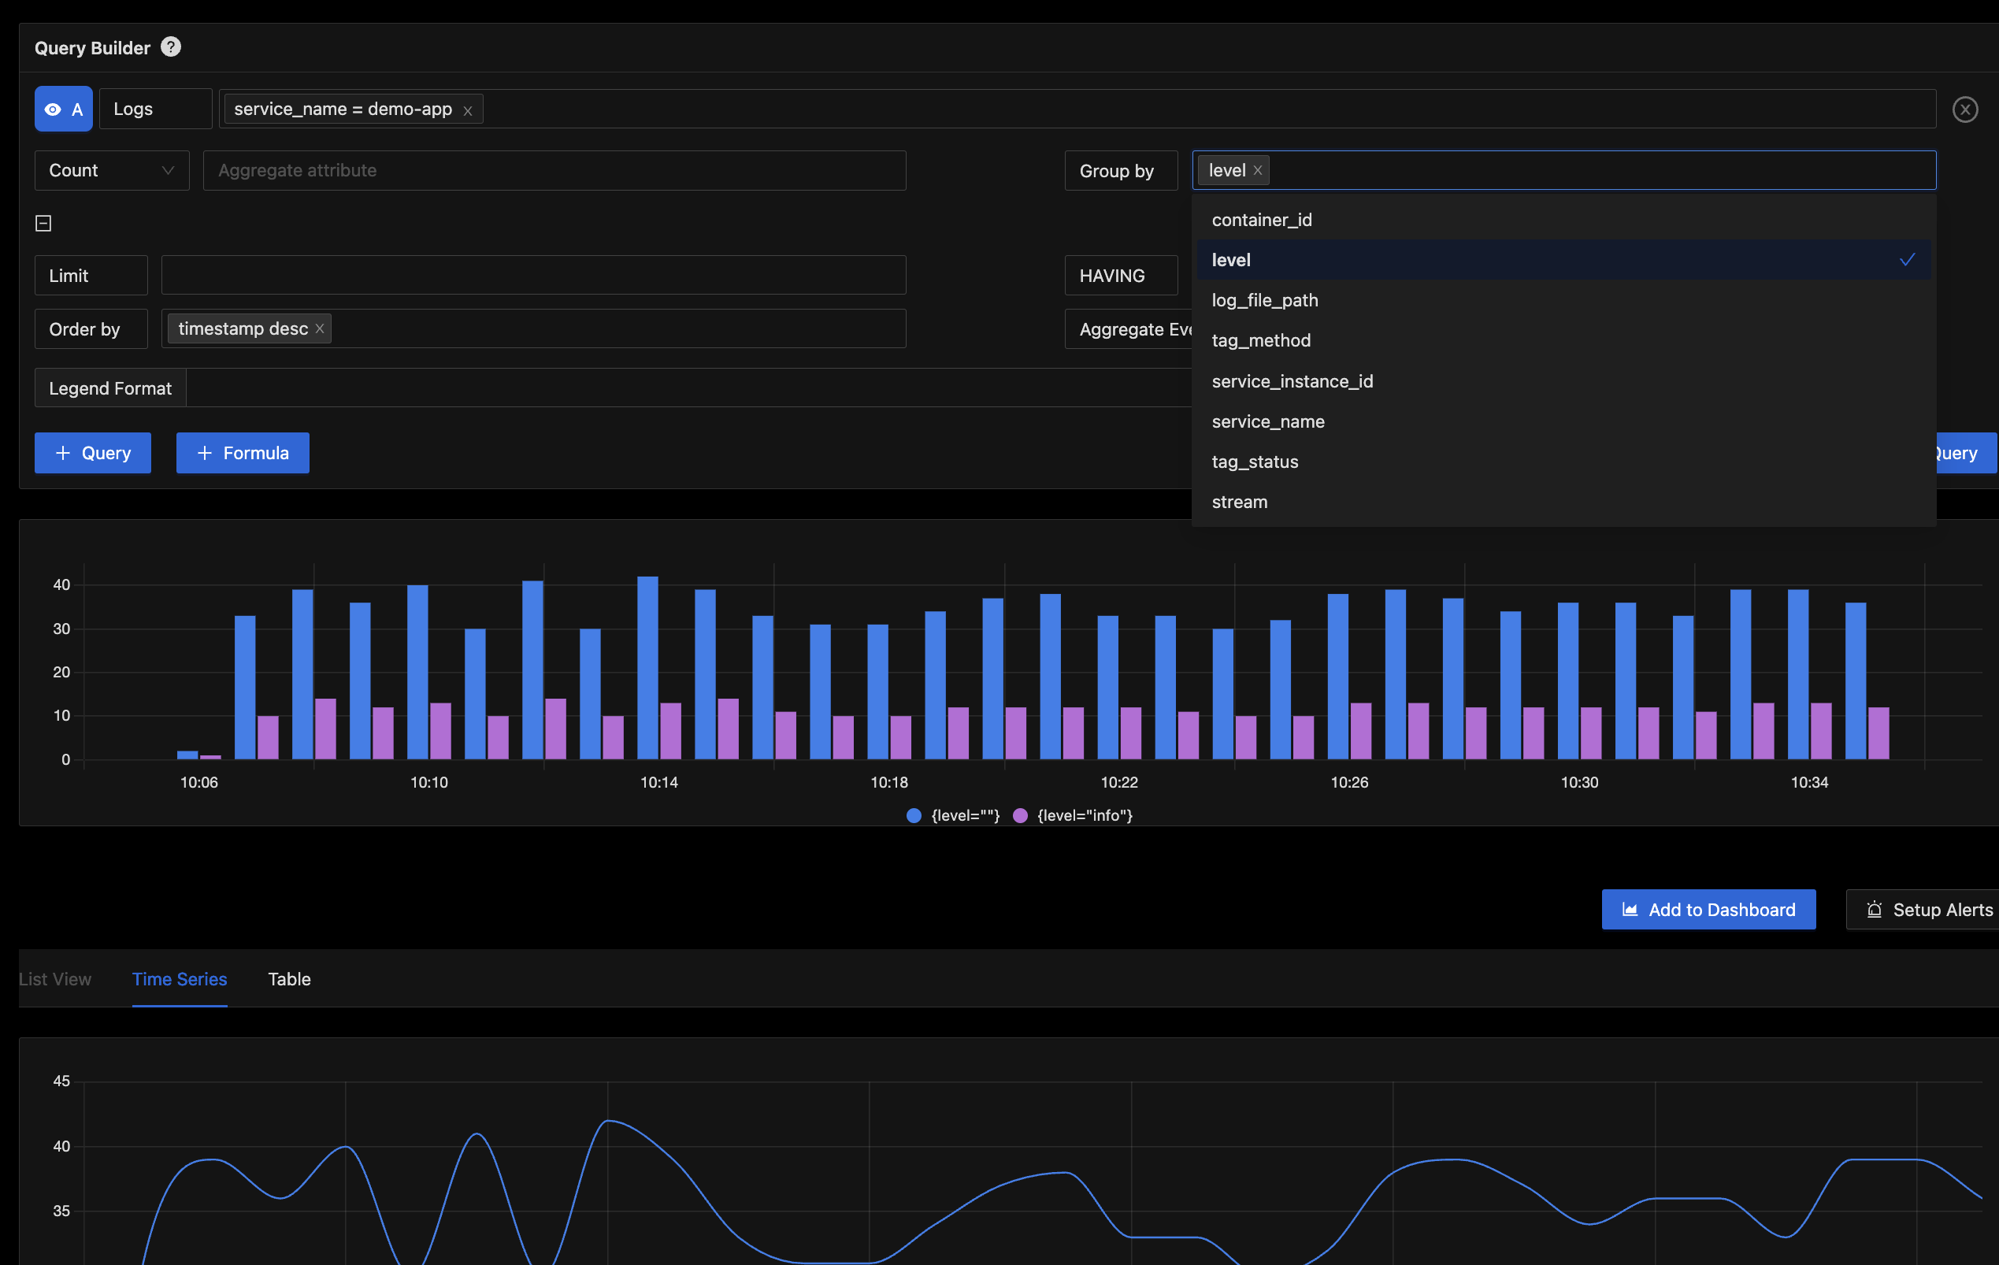Switch to the List View tab
This screenshot has width=1999, height=1265.
click(x=55, y=979)
